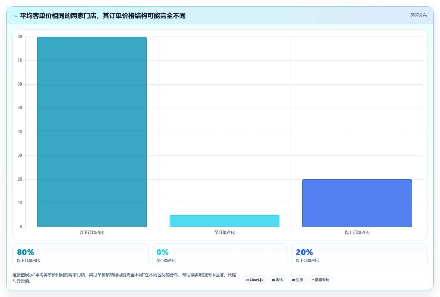Click the description text starting with 这张图展示
440x297 pixels.
[x=124, y=278]
